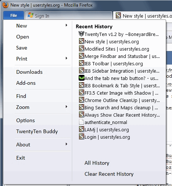Choose Options from the File menu

(25, 120)
